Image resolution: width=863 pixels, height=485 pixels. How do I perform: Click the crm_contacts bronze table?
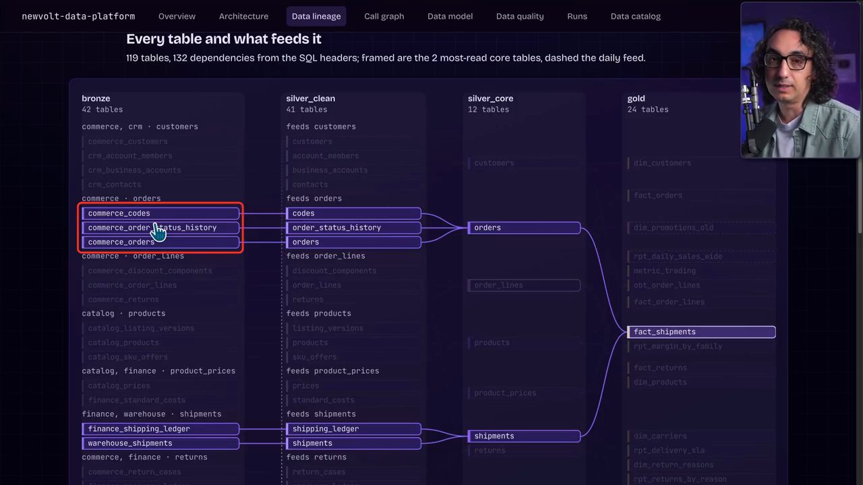pos(160,185)
